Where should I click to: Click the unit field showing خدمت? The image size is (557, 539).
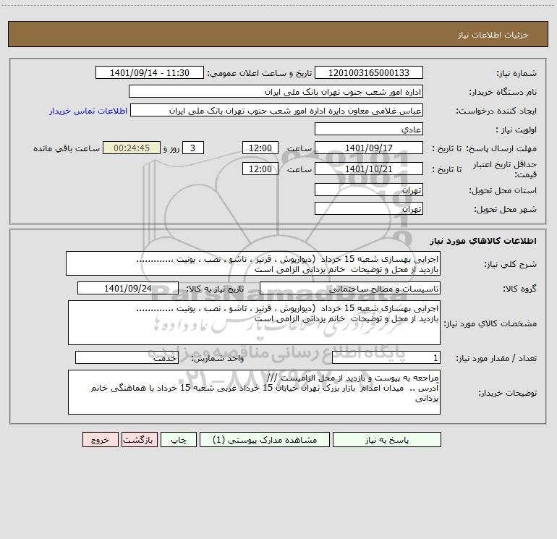[x=127, y=357]
